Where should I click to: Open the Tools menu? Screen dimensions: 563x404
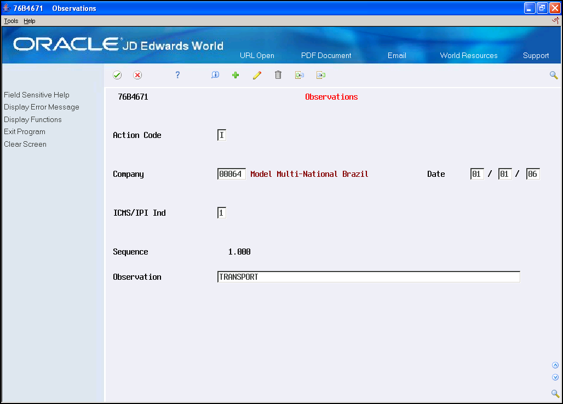[11, 21]
